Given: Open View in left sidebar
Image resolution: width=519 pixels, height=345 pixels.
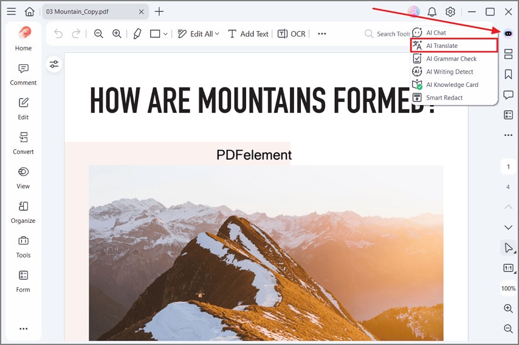Looking at the screenshot, I should coord(23,178).
